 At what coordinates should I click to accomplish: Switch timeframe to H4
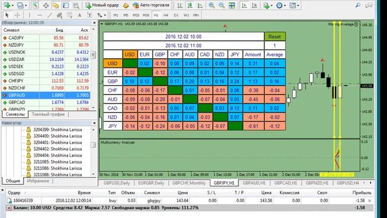click(166, 15)
